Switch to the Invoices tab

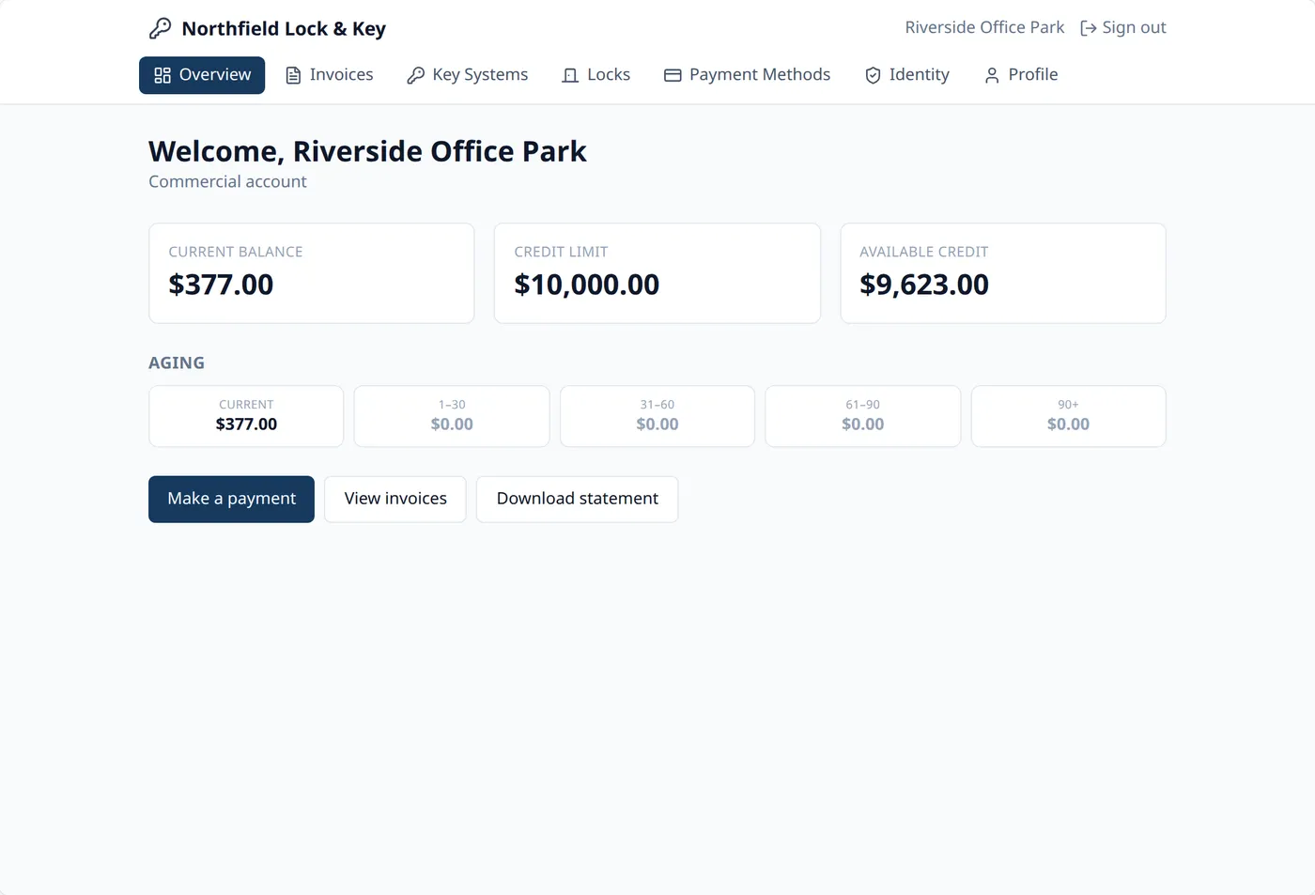click(x=329, y=75)
